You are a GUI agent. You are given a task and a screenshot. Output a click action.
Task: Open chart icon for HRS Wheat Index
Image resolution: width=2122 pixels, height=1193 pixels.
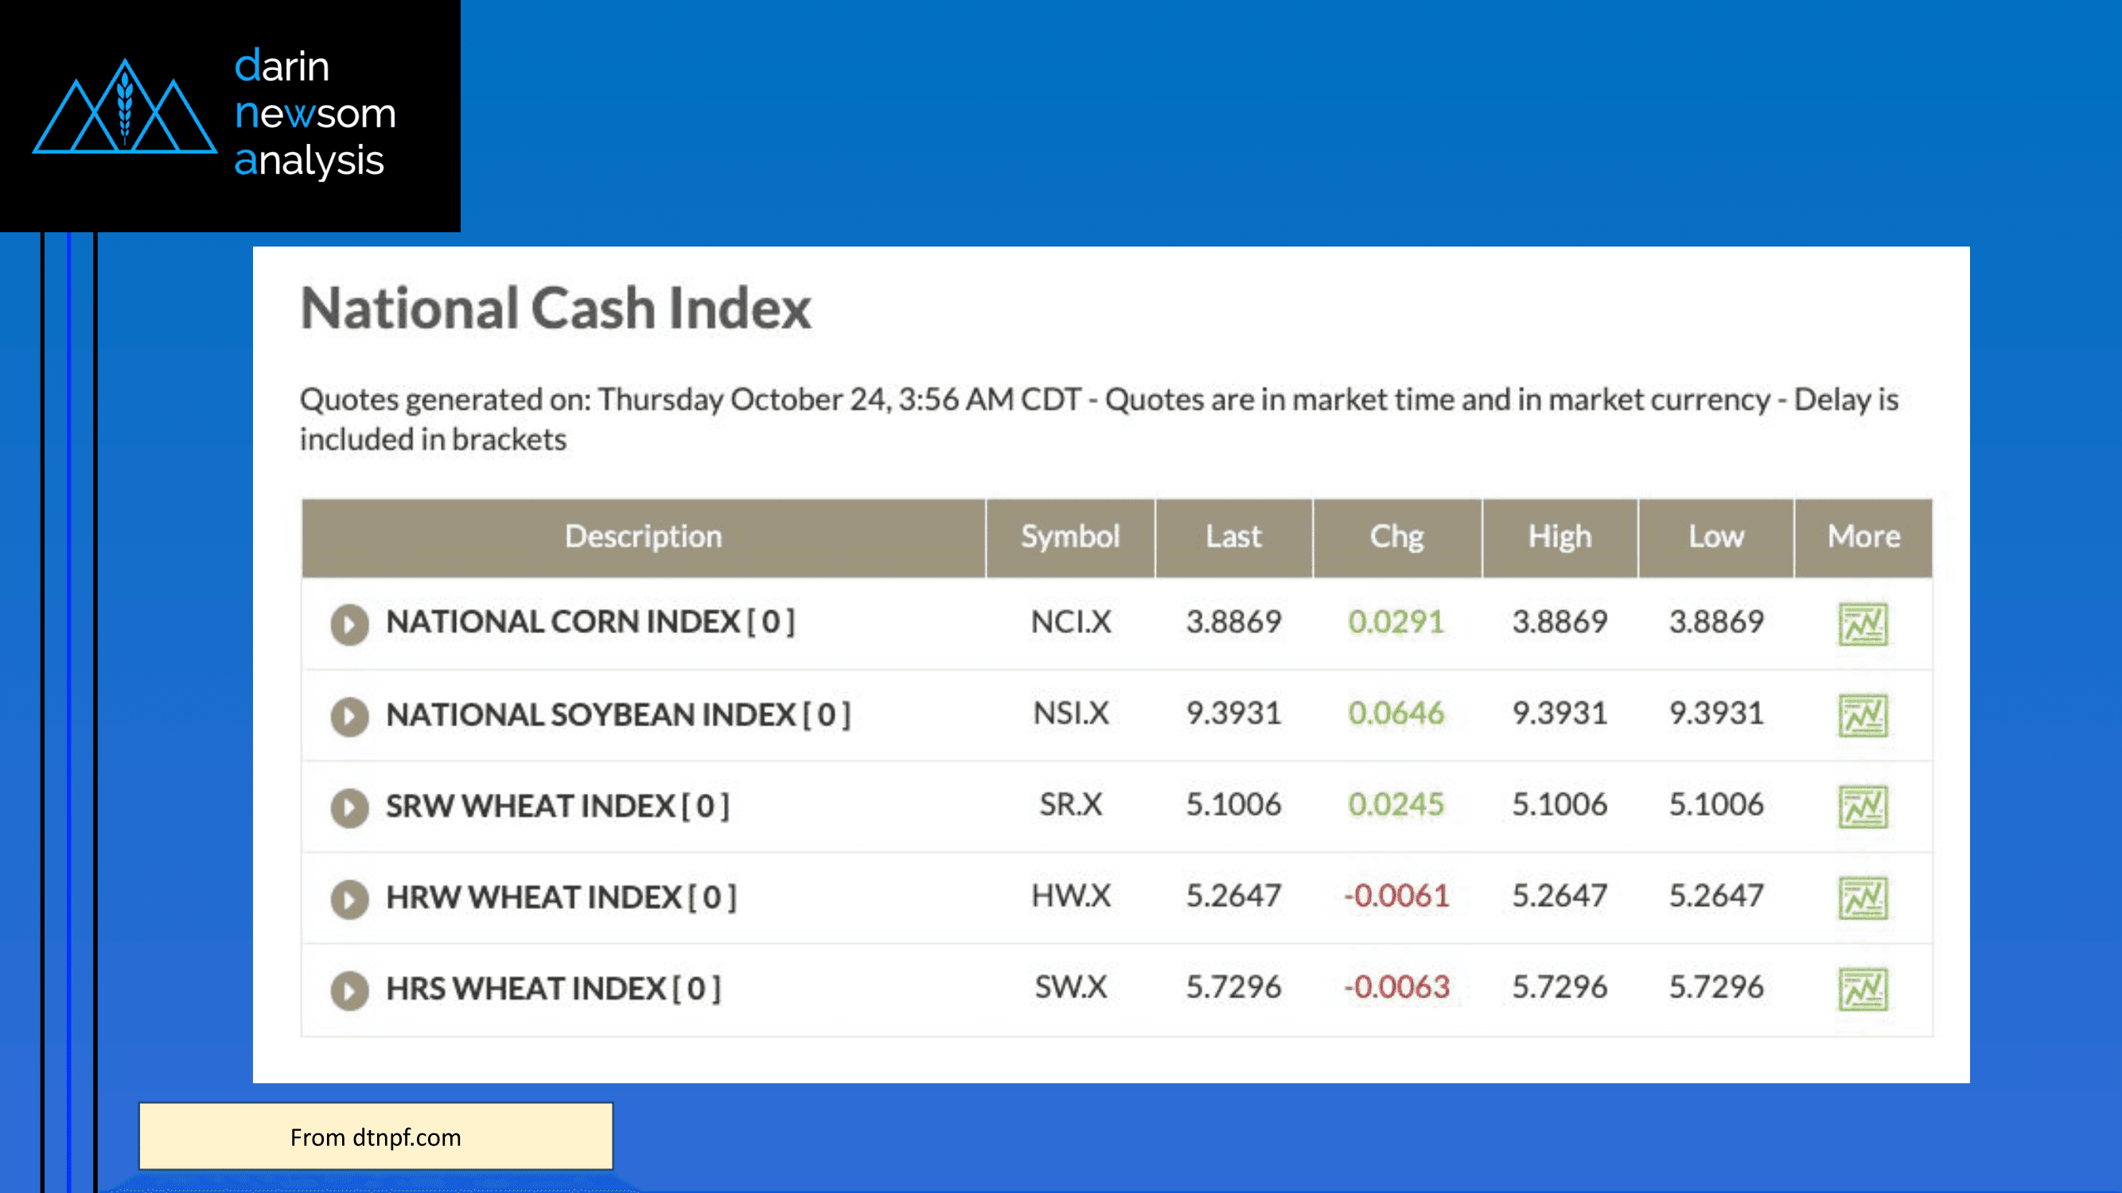point(1863,989)
